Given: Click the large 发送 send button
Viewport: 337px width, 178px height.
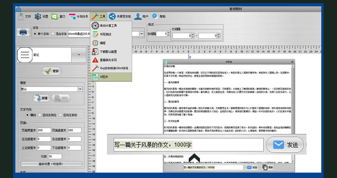Looking at the screenshot, I should click(x=285, y=145).
